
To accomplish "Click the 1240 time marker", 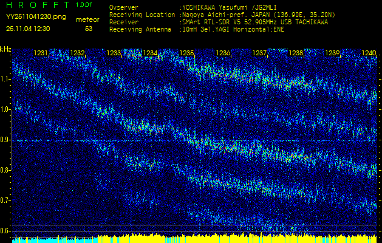I will [x=368, y=53].
